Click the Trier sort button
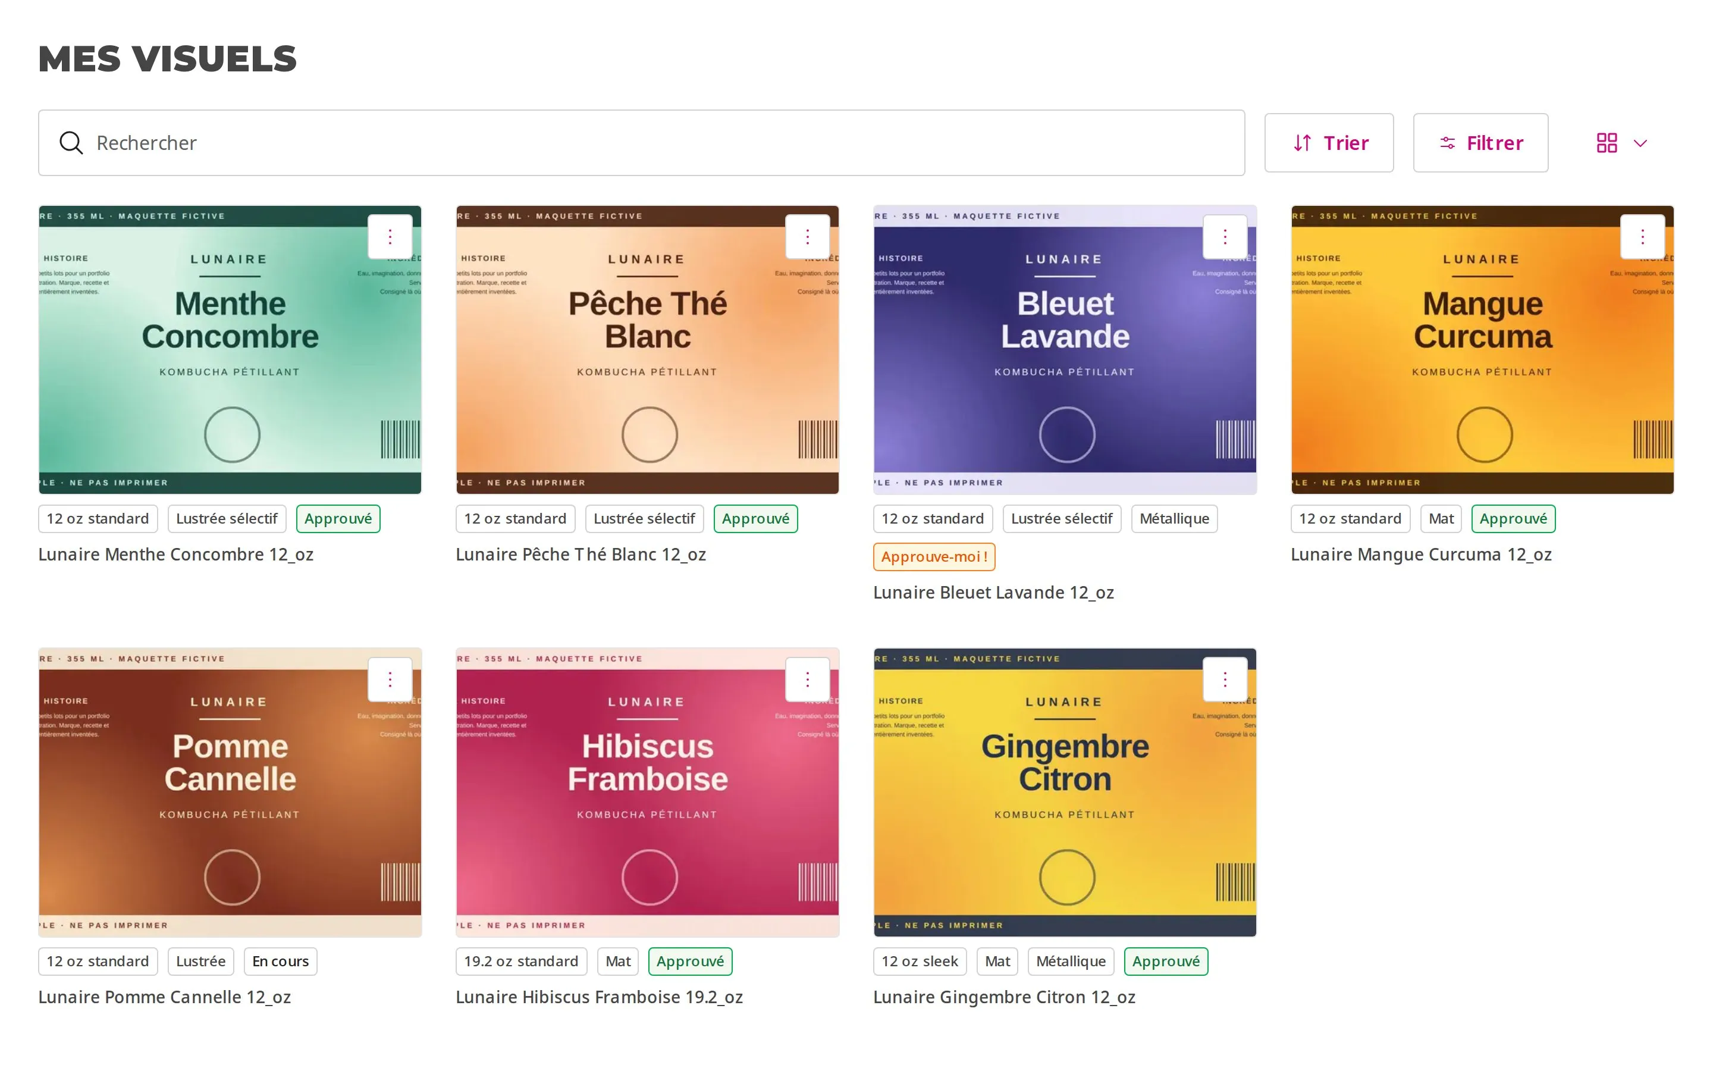 (x=1329, y=143)
